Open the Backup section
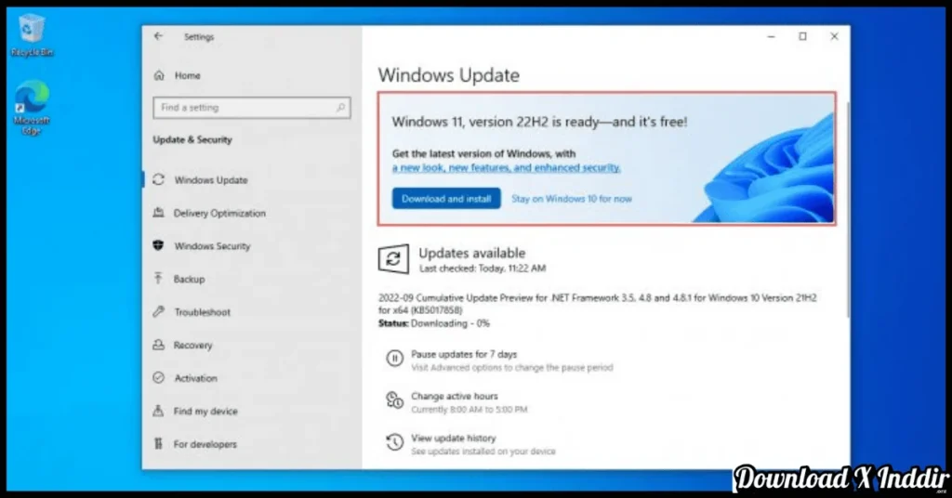This screenshot has height=498, width=952. pyautogui.click(x=189, y=279)
